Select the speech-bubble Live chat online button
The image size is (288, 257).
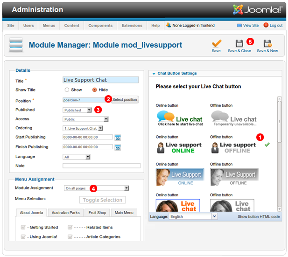point(180,118)
